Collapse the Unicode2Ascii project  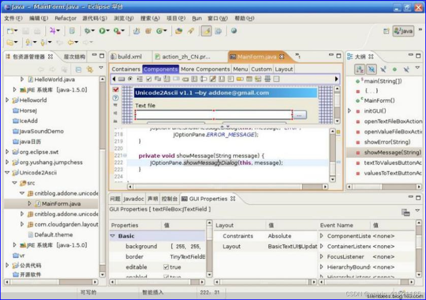point(7,173)
